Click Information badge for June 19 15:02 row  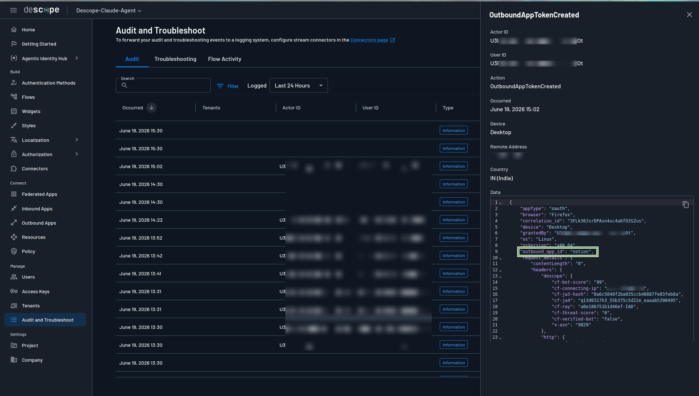click(x=454, y=166)
